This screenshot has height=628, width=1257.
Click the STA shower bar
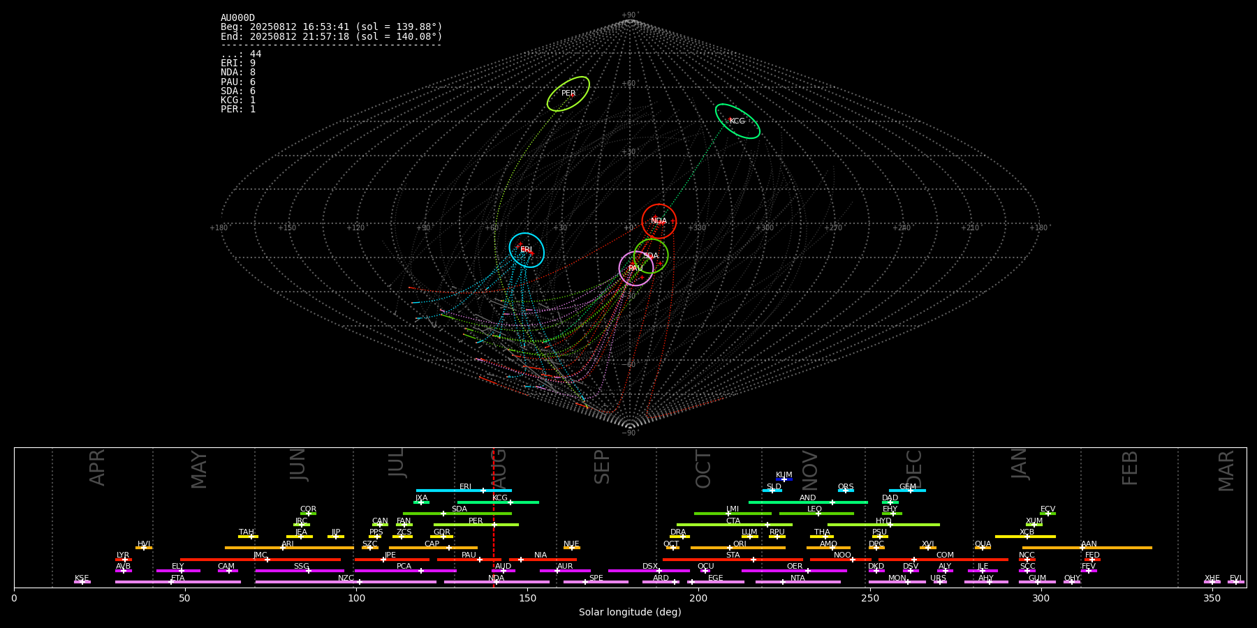[733, 560]
